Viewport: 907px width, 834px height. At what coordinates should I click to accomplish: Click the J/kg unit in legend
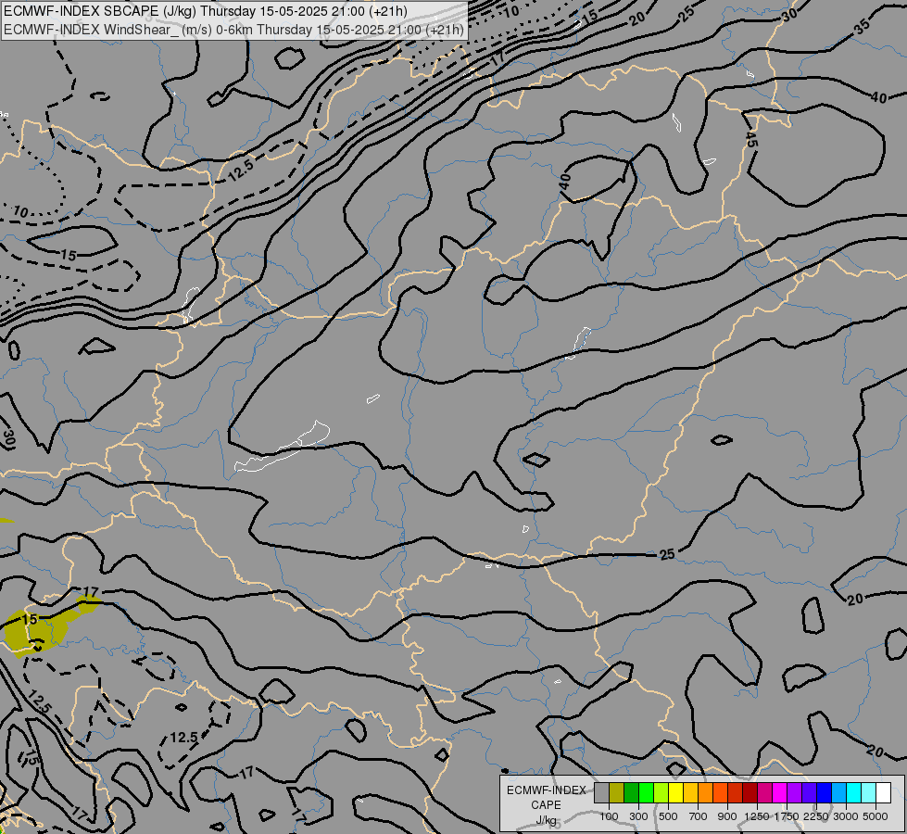pos(546,820)
